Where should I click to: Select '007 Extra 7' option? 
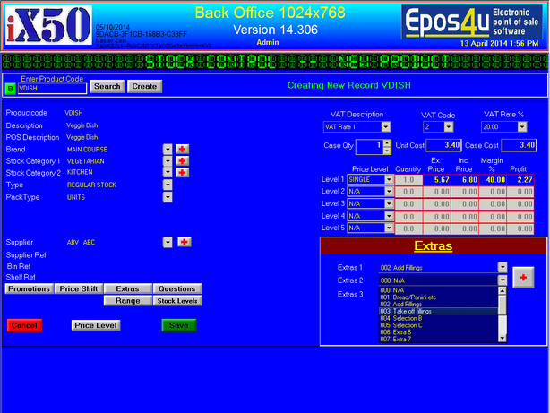[438, 339]
